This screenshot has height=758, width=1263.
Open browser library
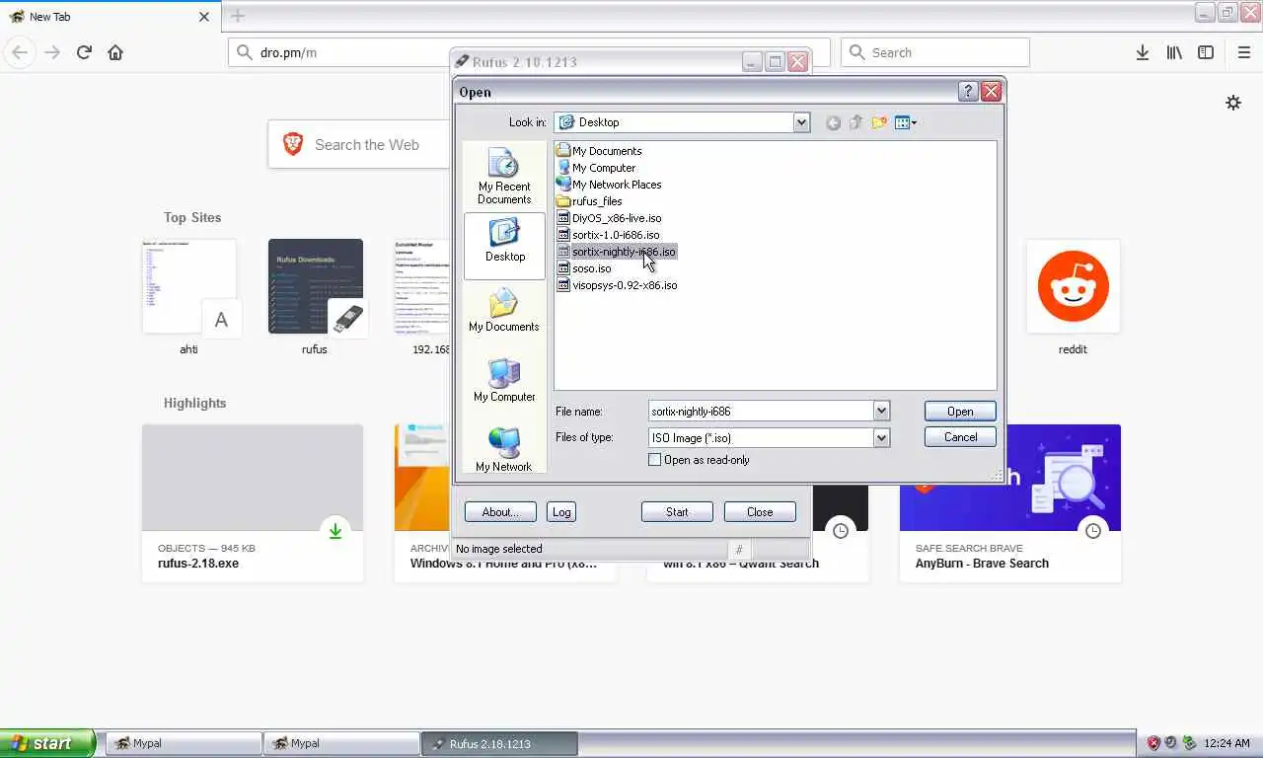coord(1174,52)
